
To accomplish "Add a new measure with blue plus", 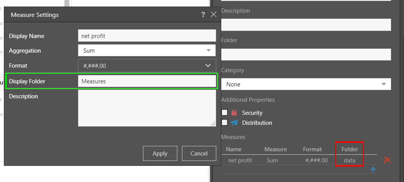I will (x=373, y=169).
